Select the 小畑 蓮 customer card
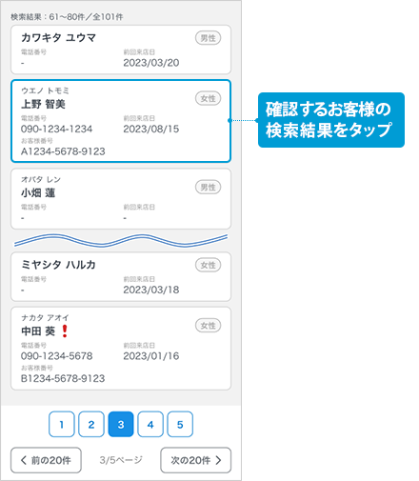The image size is (419, 481). 121,199
